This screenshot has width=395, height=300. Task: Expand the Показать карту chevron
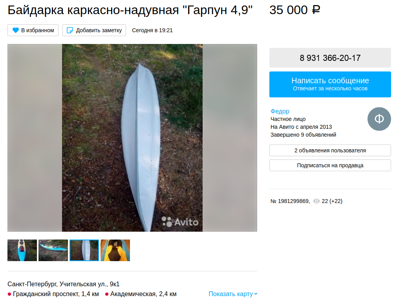point(256,294)
